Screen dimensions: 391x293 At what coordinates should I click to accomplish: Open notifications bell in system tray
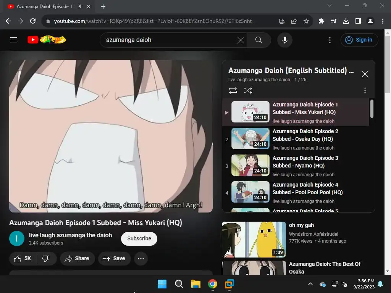pyautogui.click(x=381, y=284)
